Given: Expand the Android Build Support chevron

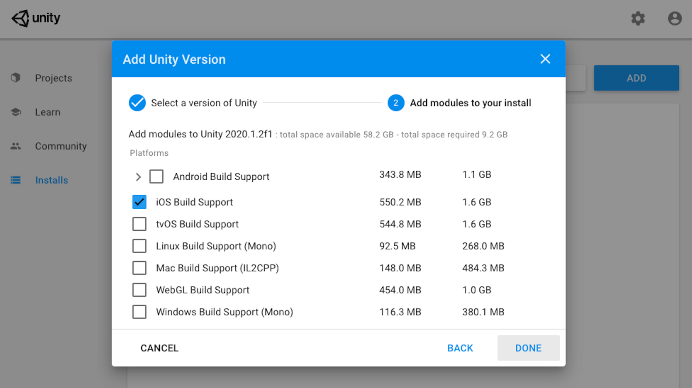Looking at the screenshot, I should (138, 177).
